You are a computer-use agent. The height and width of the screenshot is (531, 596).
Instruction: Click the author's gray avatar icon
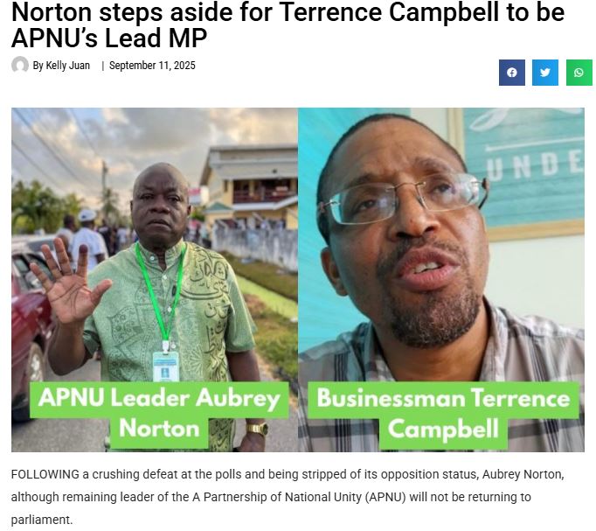click(20, 65)
